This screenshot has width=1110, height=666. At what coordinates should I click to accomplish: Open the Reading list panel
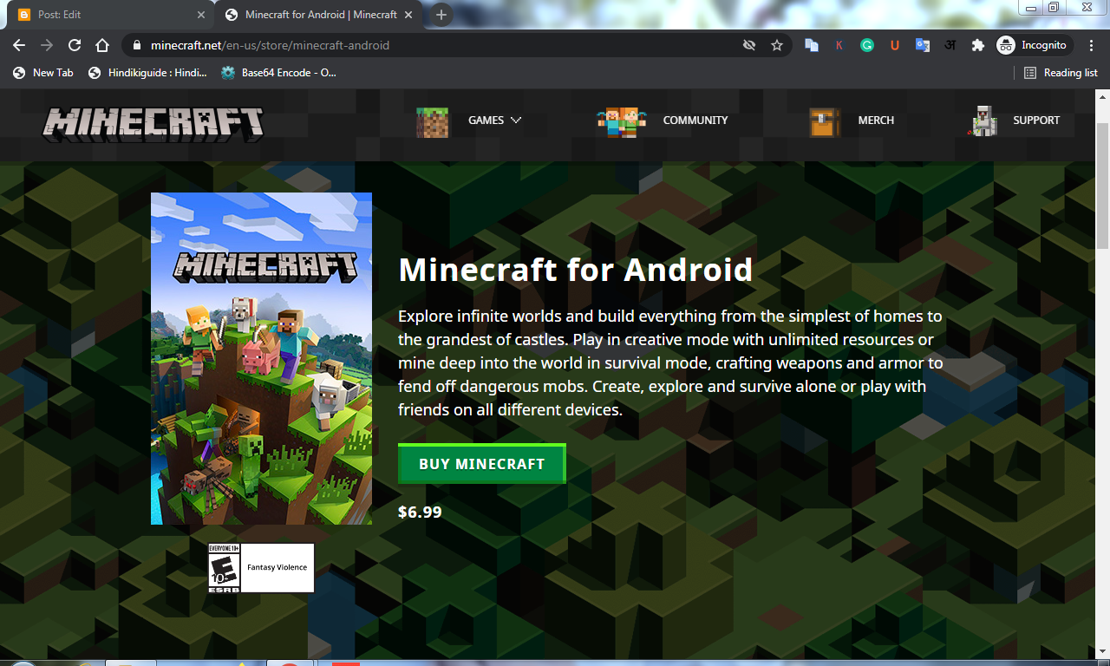1061,73
